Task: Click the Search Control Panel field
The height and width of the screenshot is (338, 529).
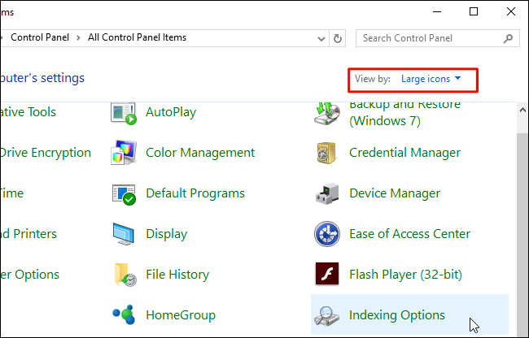Action: click(x=430, y=38)
